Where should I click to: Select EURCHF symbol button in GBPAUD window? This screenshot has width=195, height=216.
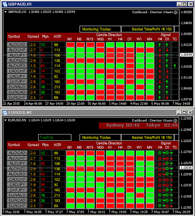pos(17,97)
